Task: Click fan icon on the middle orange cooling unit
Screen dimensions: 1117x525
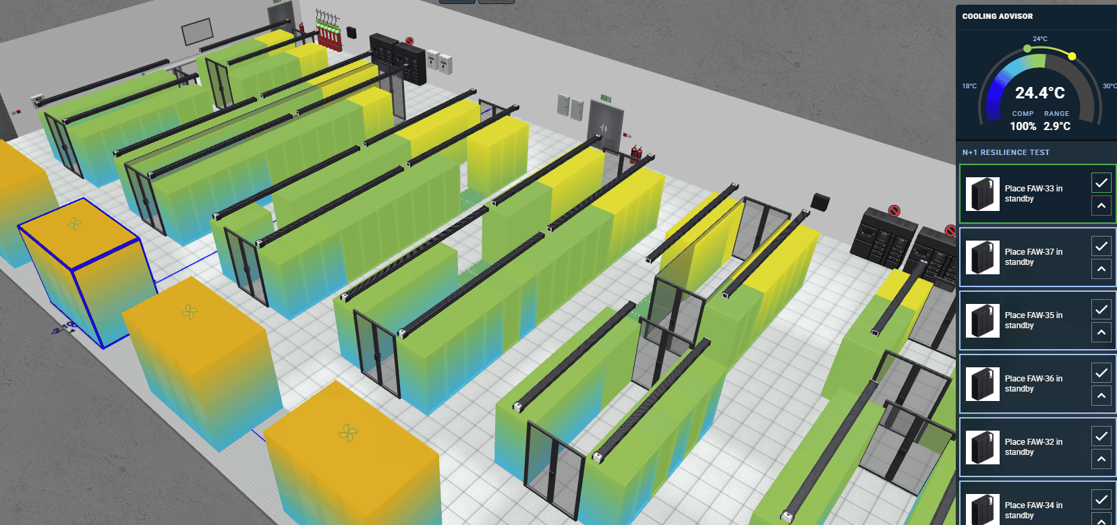Action: coord(190,311)
